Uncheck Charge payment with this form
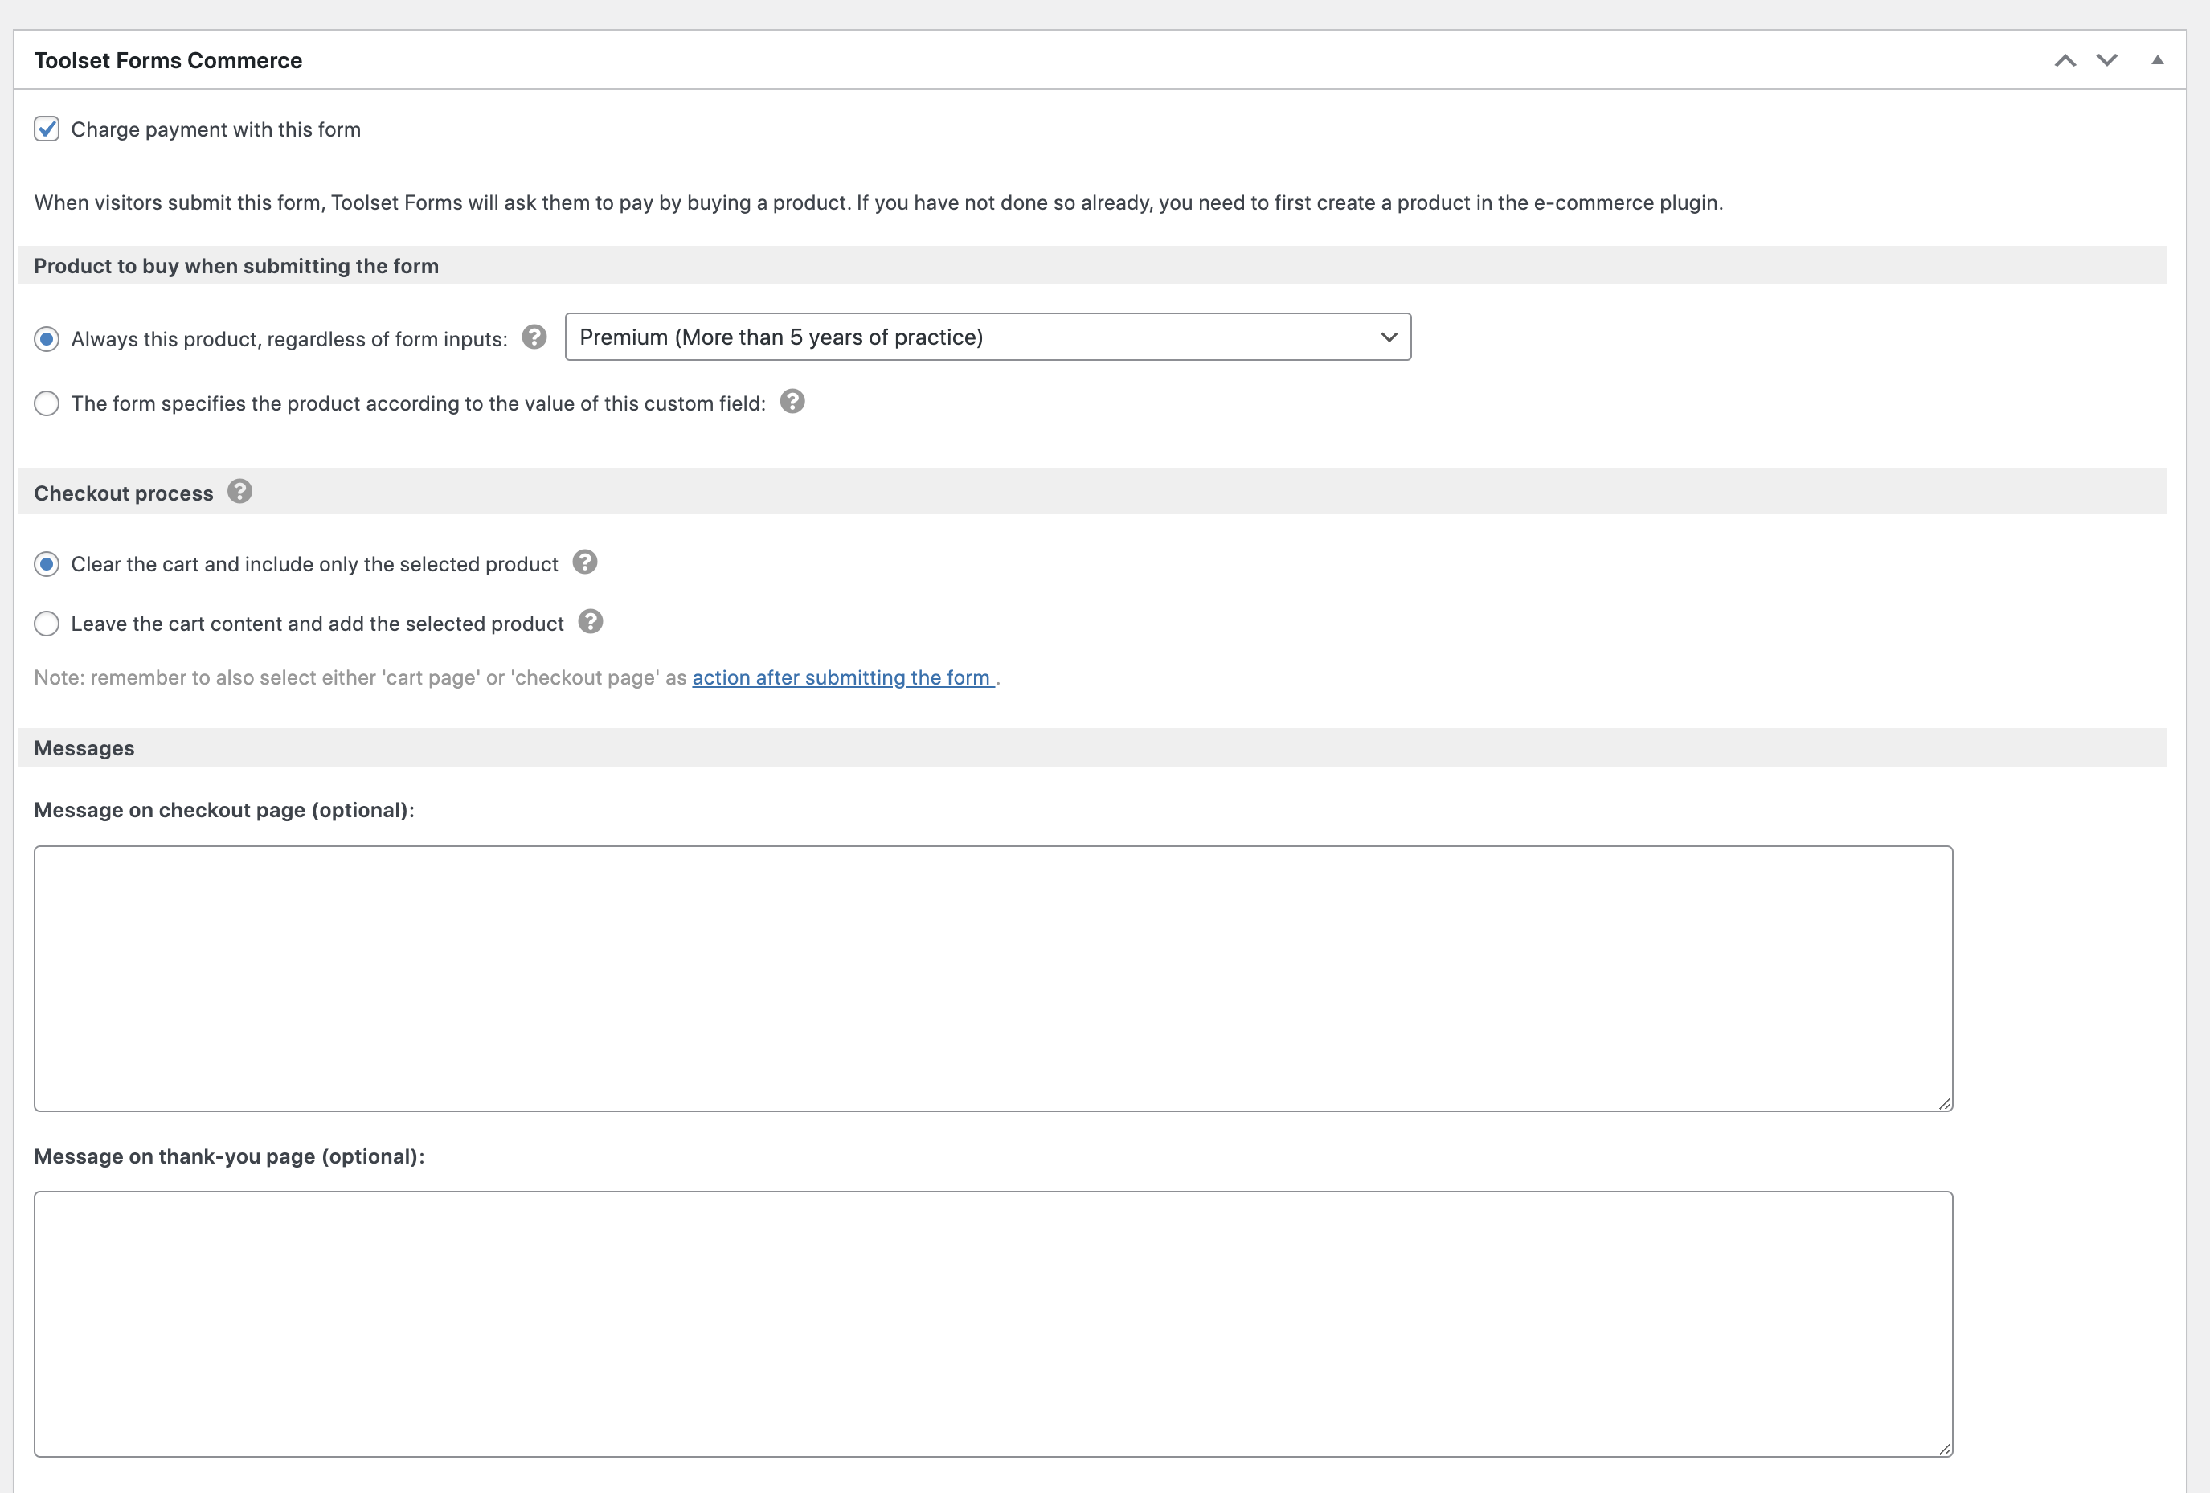The width and height of the screenshot is (2210, 1493). coord(47,129)
